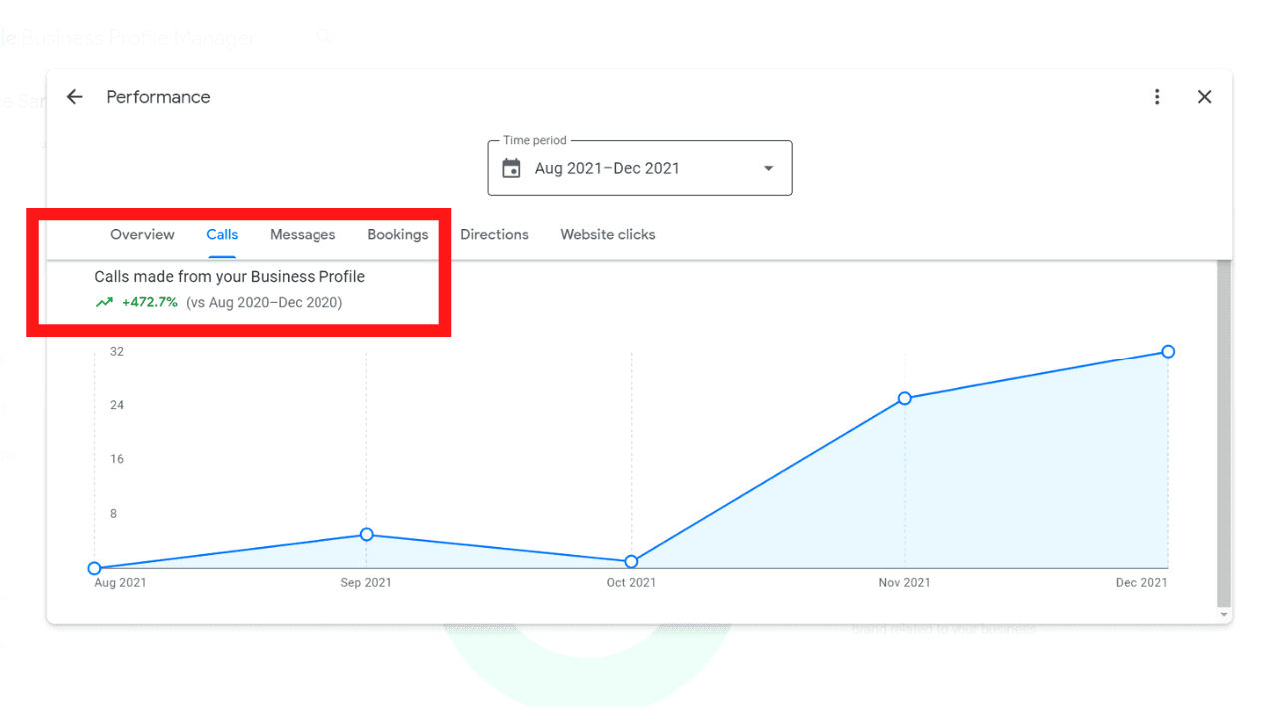This screenshot has width=1278, height=719.
Task: Switch to the Directions tab
Action: (494, 235)
